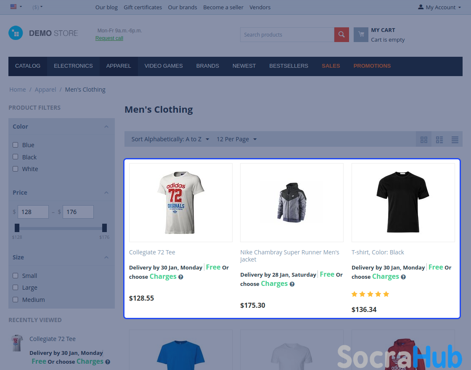The height and width of the screenshot is (370, 471).
Task: Tick the Black color checkbox
Action: 15,157
